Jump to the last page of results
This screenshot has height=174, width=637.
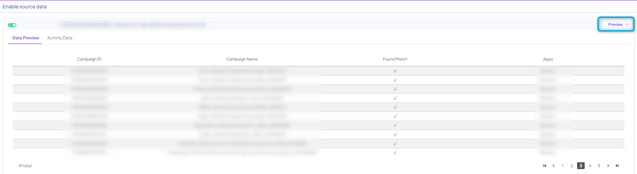point(617,166)
